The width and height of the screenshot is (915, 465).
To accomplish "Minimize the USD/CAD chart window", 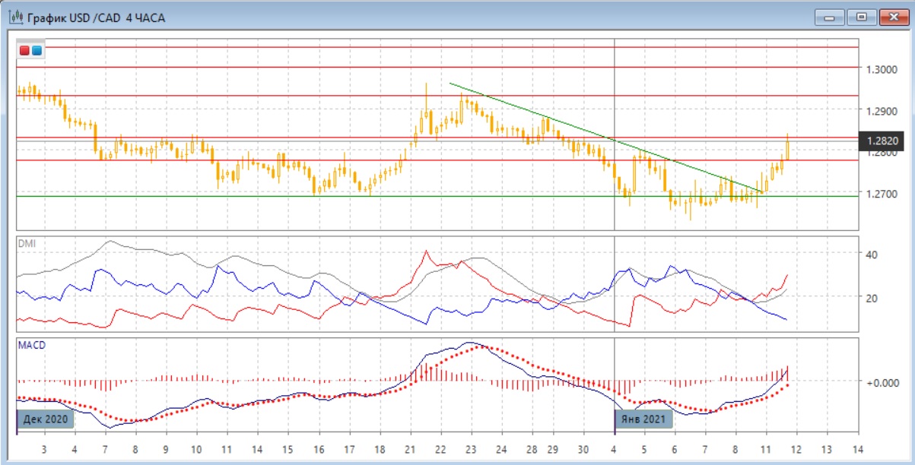I will 830,17.
